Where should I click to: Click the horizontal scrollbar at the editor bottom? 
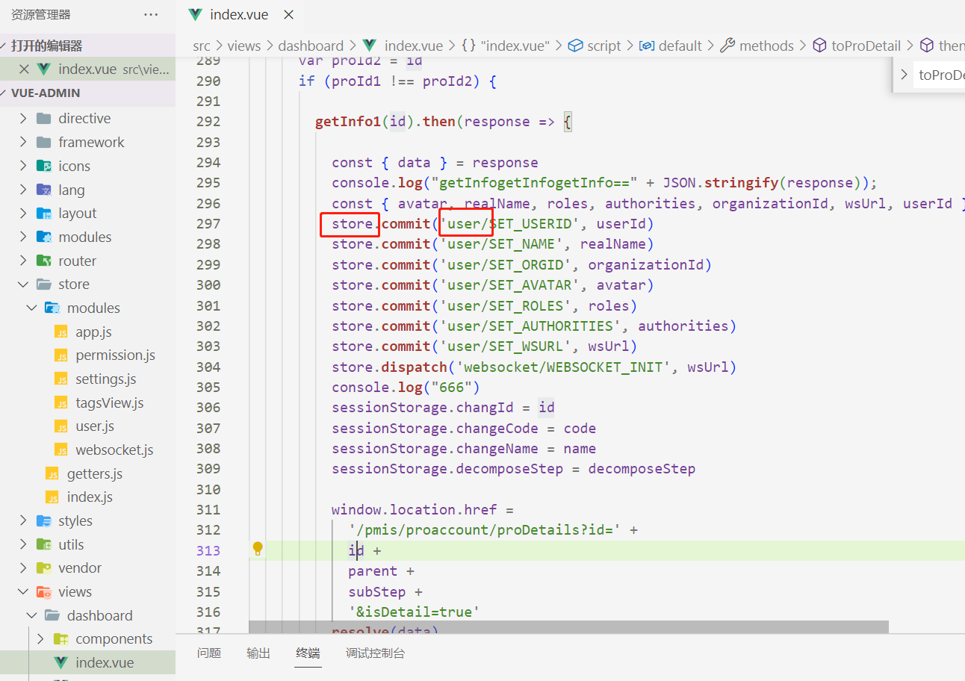click(568, 626)
